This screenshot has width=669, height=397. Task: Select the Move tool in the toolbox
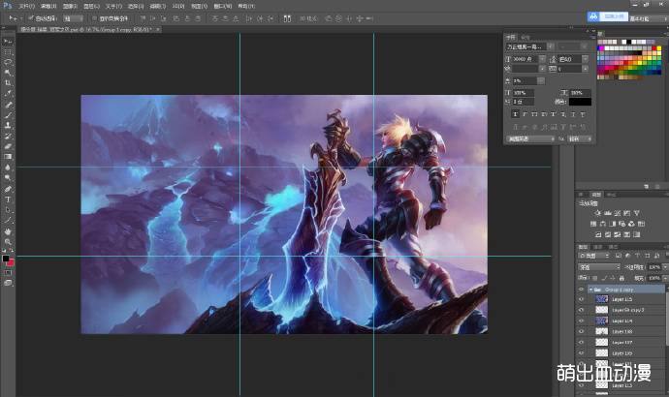pyautogui.click(x=9, y=42)
